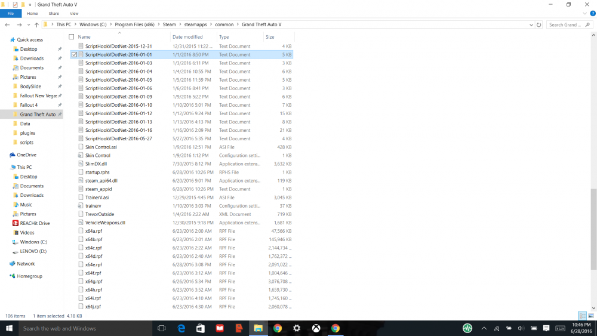Open the Explorer Help icon
The height and width of the screenshot is (336, 597).
click(x=592, y=13)
